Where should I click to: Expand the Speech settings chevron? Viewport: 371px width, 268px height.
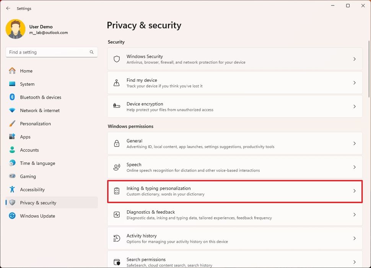click(x=354, y=167)
